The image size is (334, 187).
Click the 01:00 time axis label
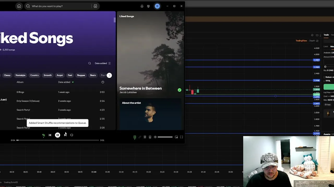pos(94,172)
